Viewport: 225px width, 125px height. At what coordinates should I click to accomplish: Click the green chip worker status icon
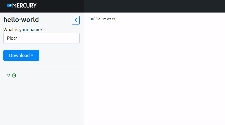(x=14, y=75)
